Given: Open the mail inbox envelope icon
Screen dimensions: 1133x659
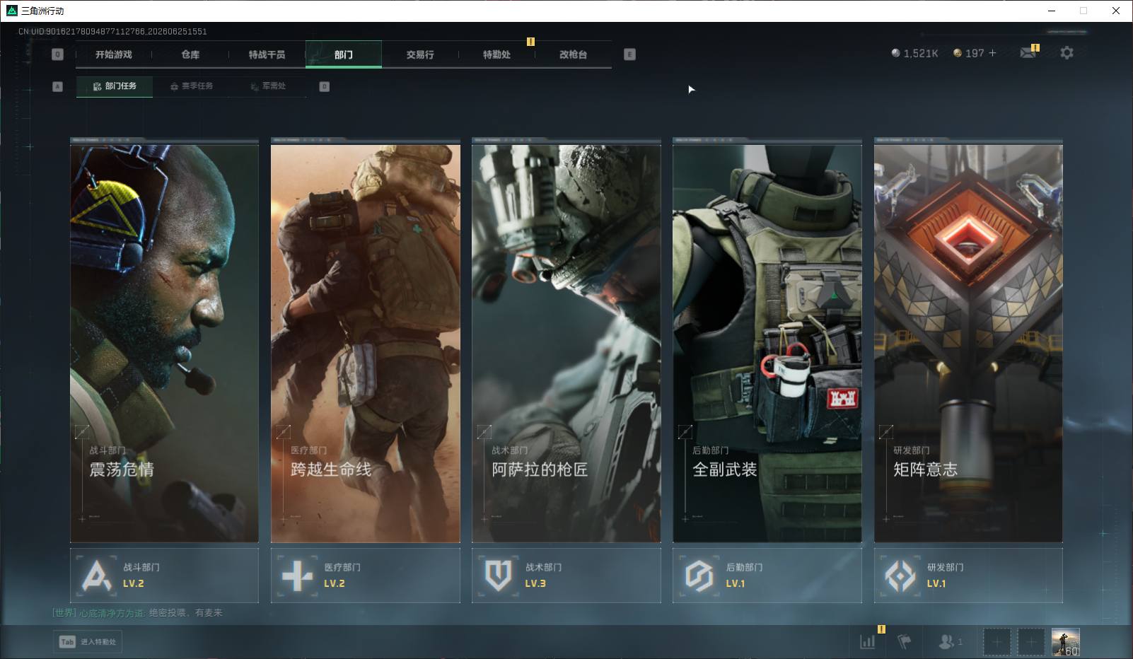Looking at the screenshot, I should coord(1028,53).
